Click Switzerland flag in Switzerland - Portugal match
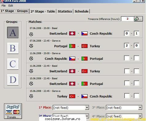146x121 pixels. 72,84
